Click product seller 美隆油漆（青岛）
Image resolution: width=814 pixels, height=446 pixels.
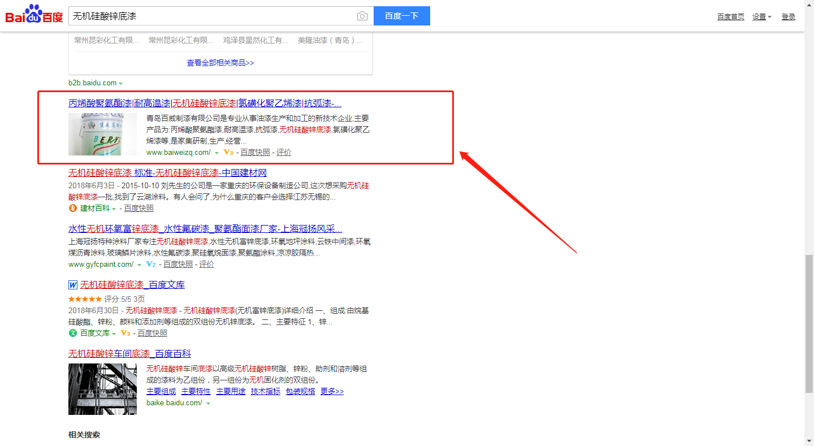[330, 40]
